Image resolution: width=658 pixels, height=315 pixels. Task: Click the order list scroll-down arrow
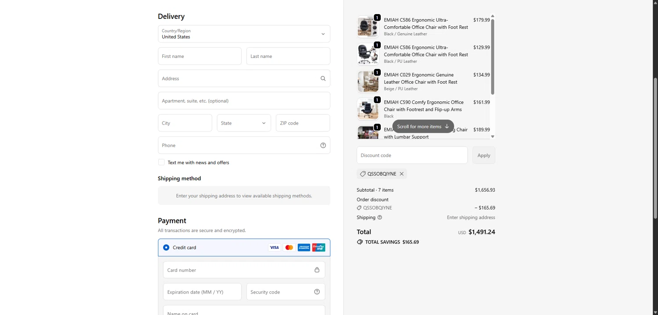pyautogui.click(x=493, y=136)
